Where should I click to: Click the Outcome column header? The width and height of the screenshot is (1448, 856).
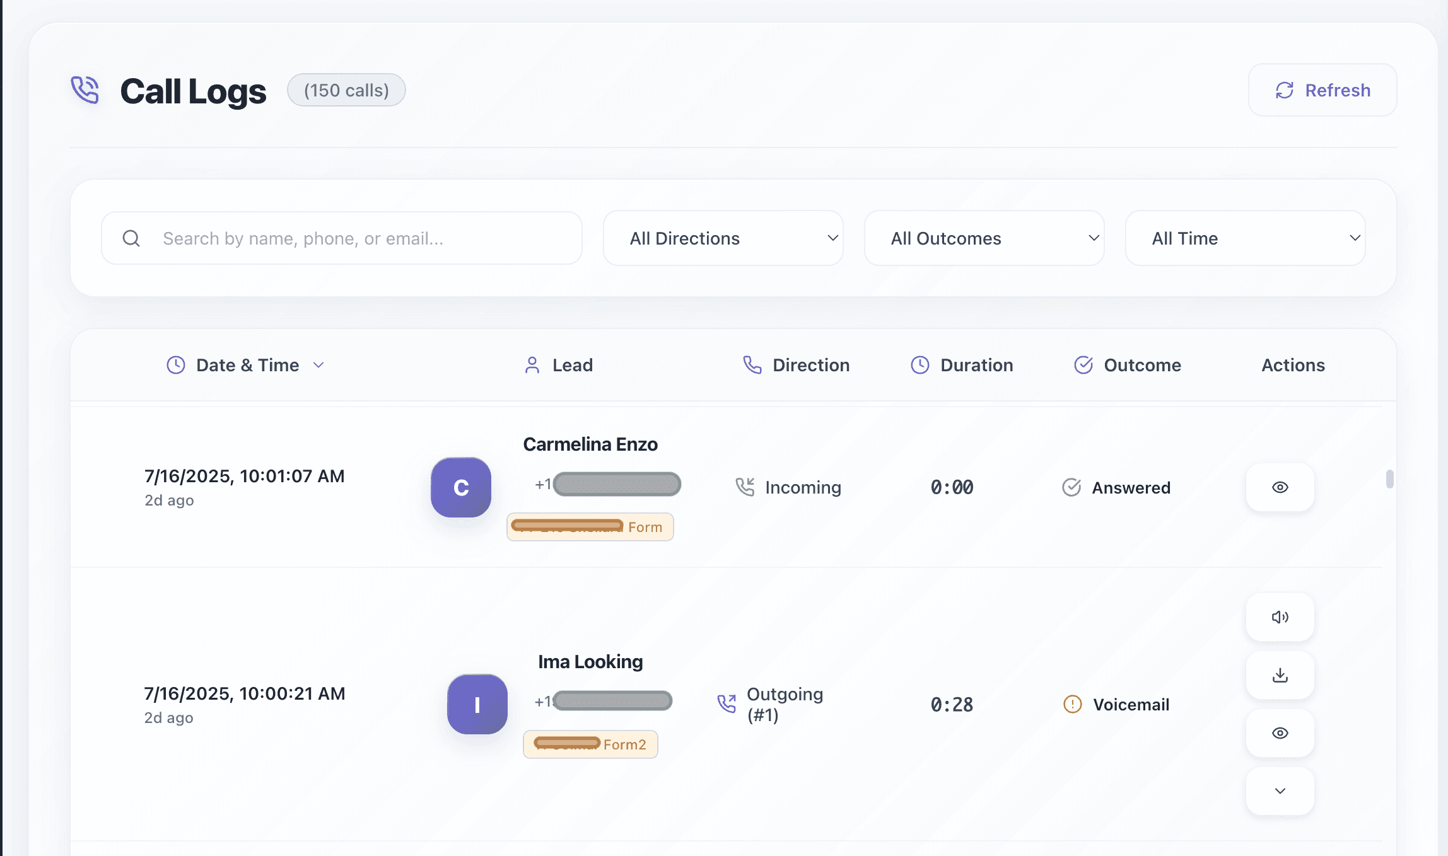[x=1141, y=365]
